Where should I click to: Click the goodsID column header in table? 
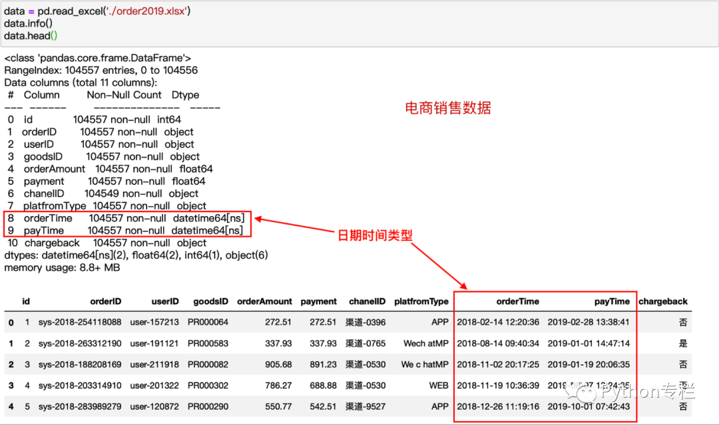(x=210, y=301)
